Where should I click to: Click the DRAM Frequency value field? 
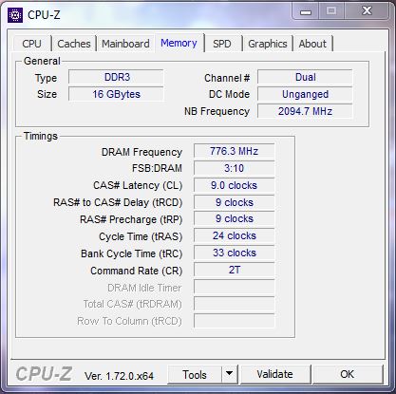pos(234,151)
